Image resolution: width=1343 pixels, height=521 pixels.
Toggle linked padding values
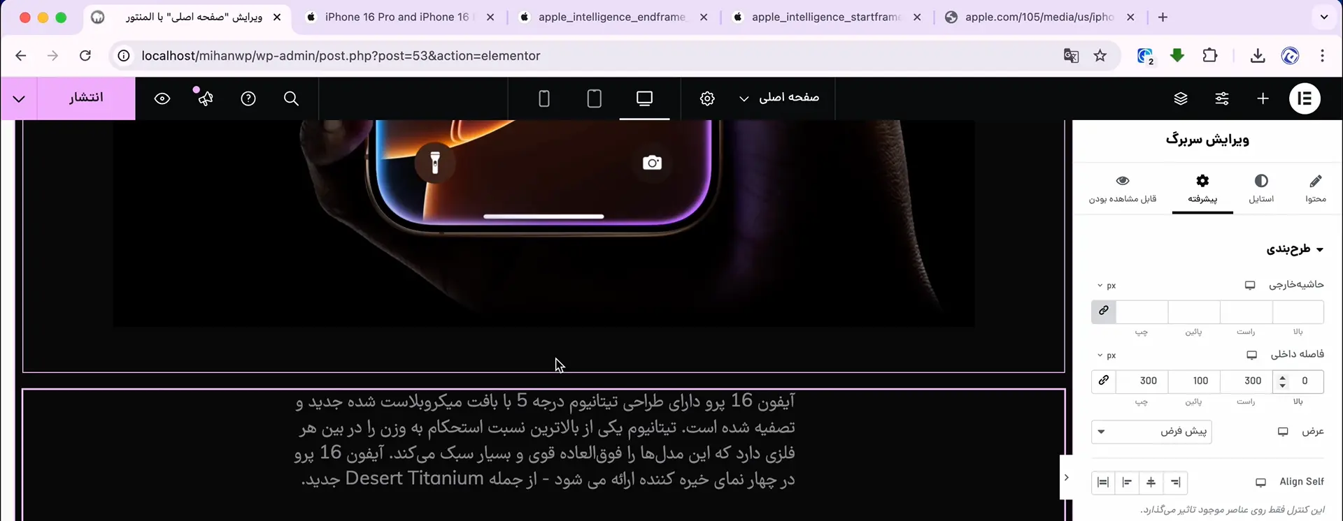[1104, 381]
